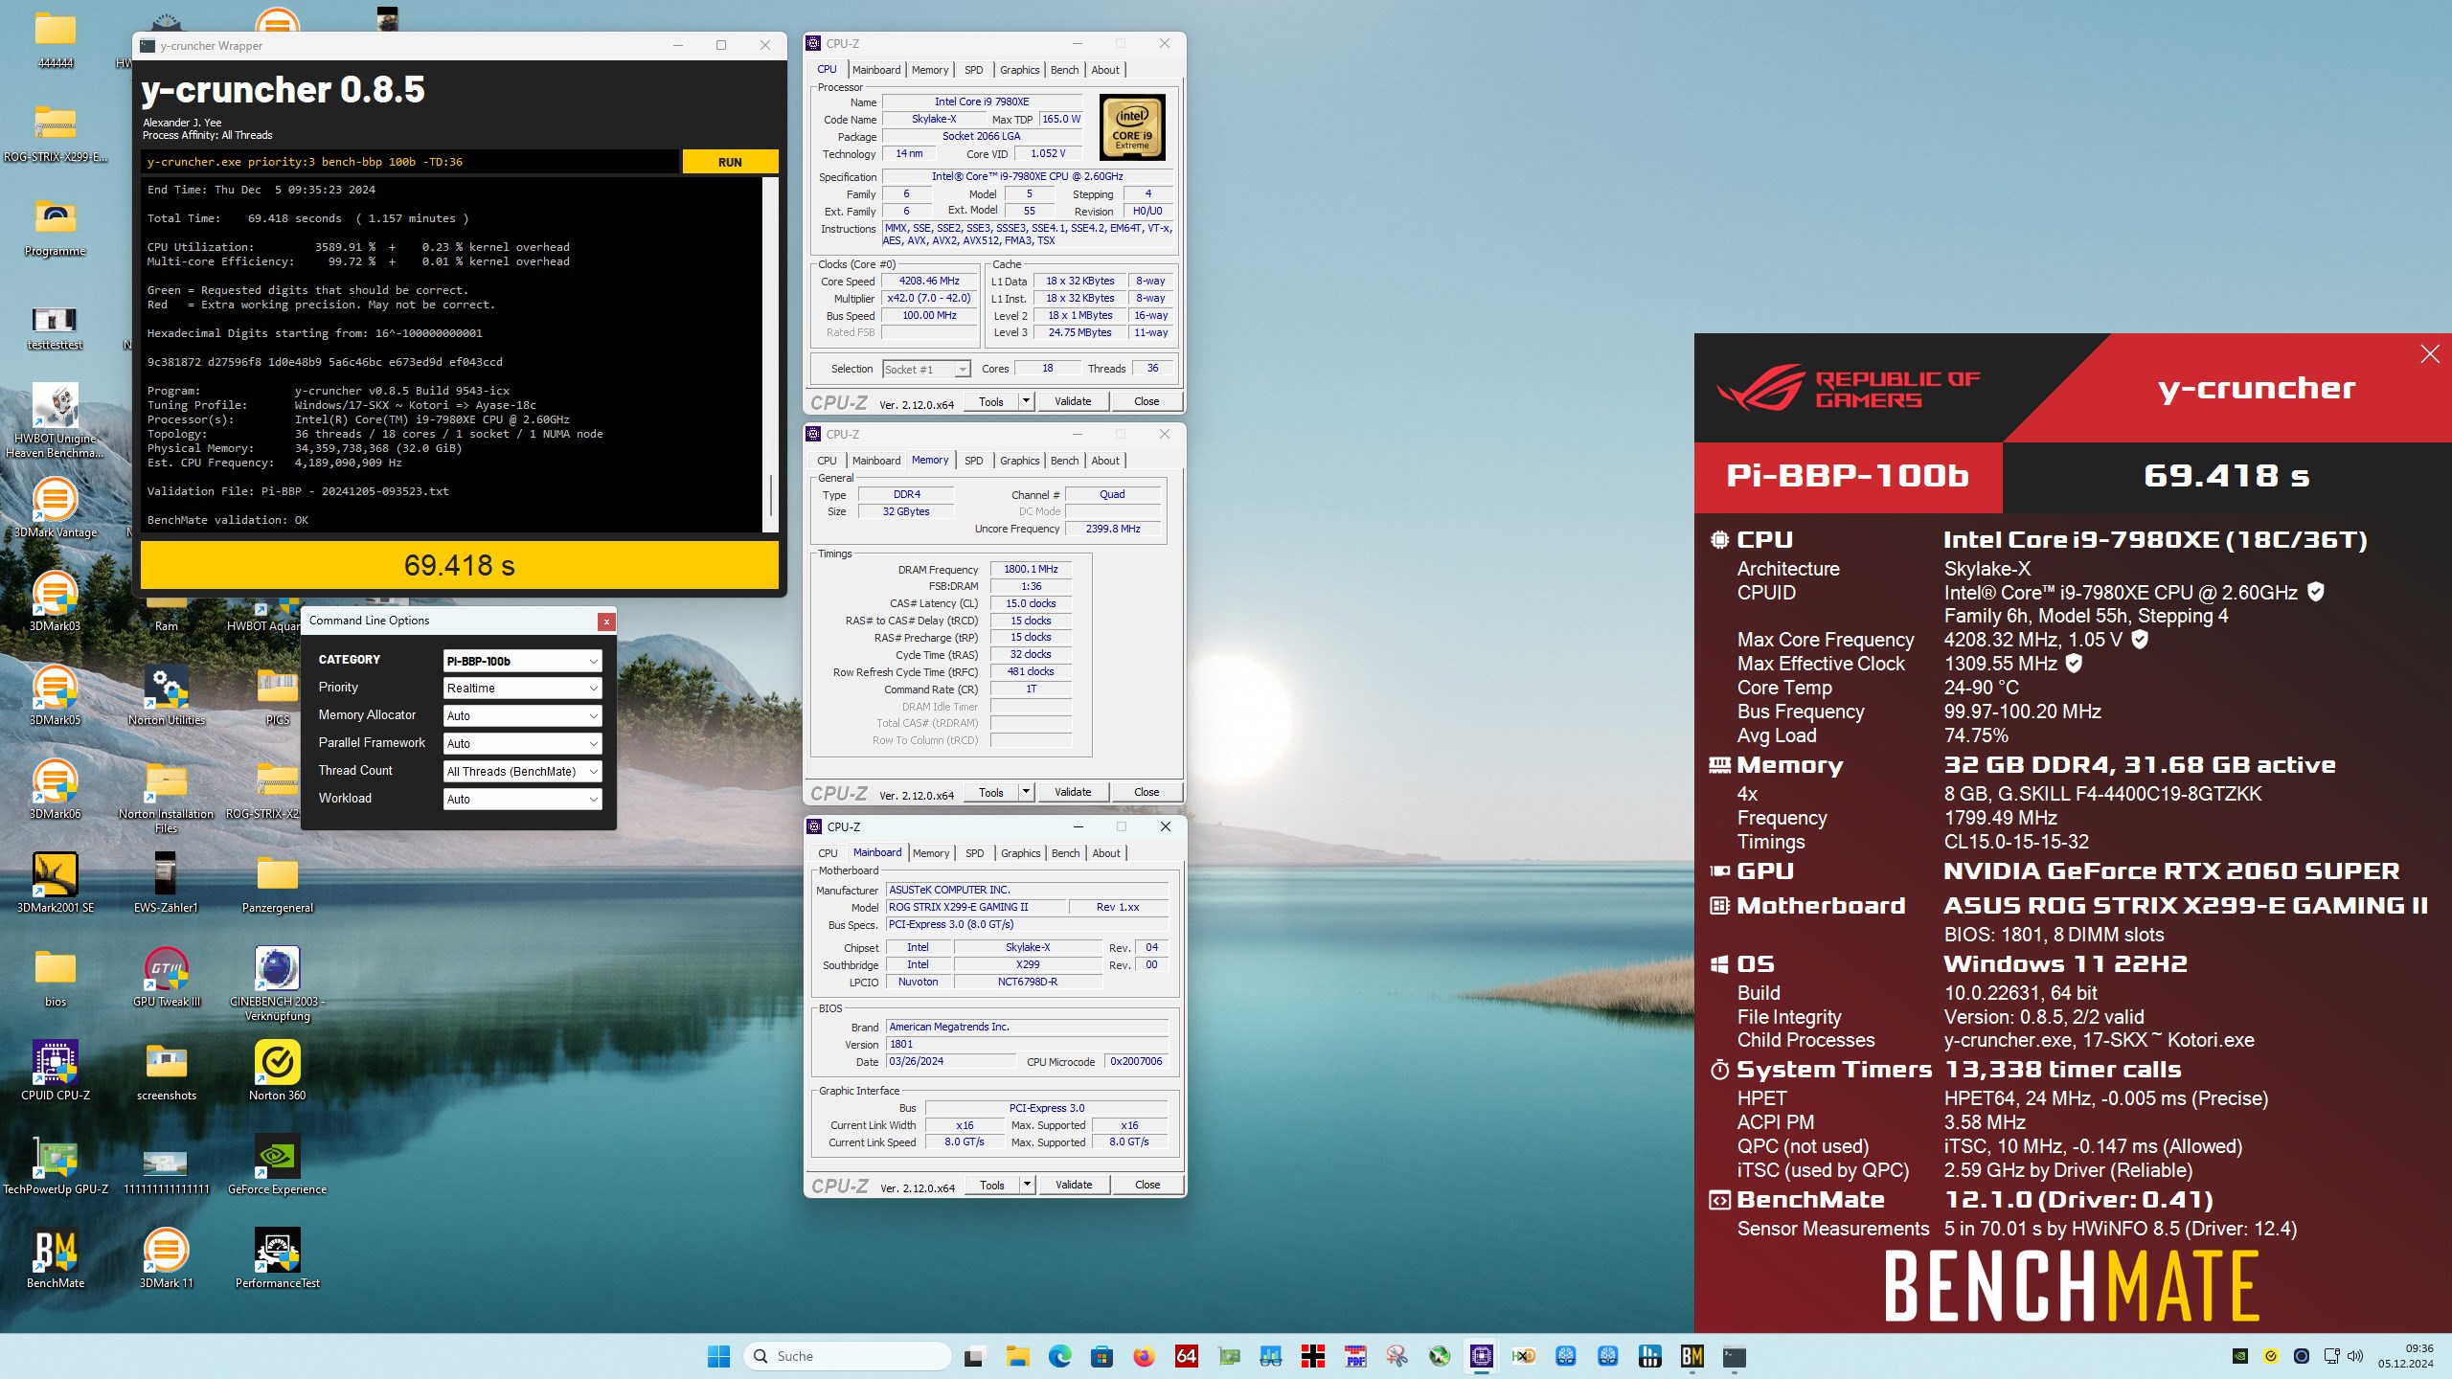Open 3DMark06 desktop shortcut

coord(56,790)
